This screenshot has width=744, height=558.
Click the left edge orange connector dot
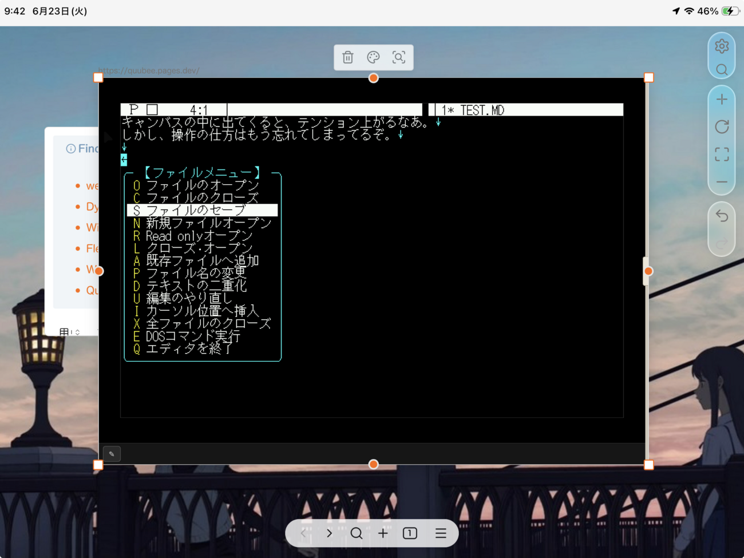[99, 271]
